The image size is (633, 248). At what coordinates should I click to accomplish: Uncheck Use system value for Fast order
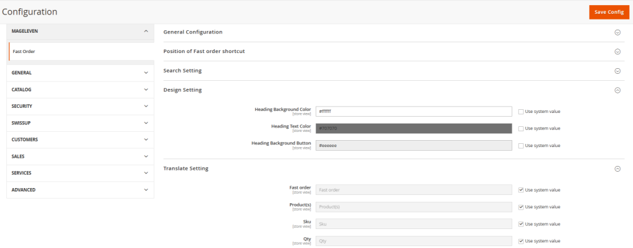pyautogui.click(x=521, y=190)
